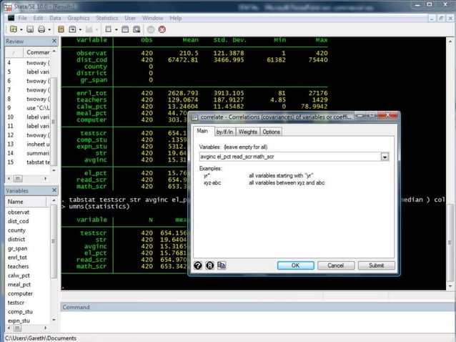The image size is (456, 342).
Task: Open the Statistics menu
Action: 107,17
